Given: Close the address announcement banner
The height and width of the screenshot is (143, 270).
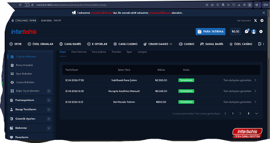Looking at the screenshot, I should tap(264, 13).
